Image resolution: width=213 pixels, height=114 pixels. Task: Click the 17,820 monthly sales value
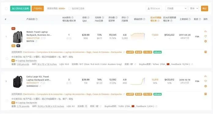pyautogui.click(x=155, y=35)
